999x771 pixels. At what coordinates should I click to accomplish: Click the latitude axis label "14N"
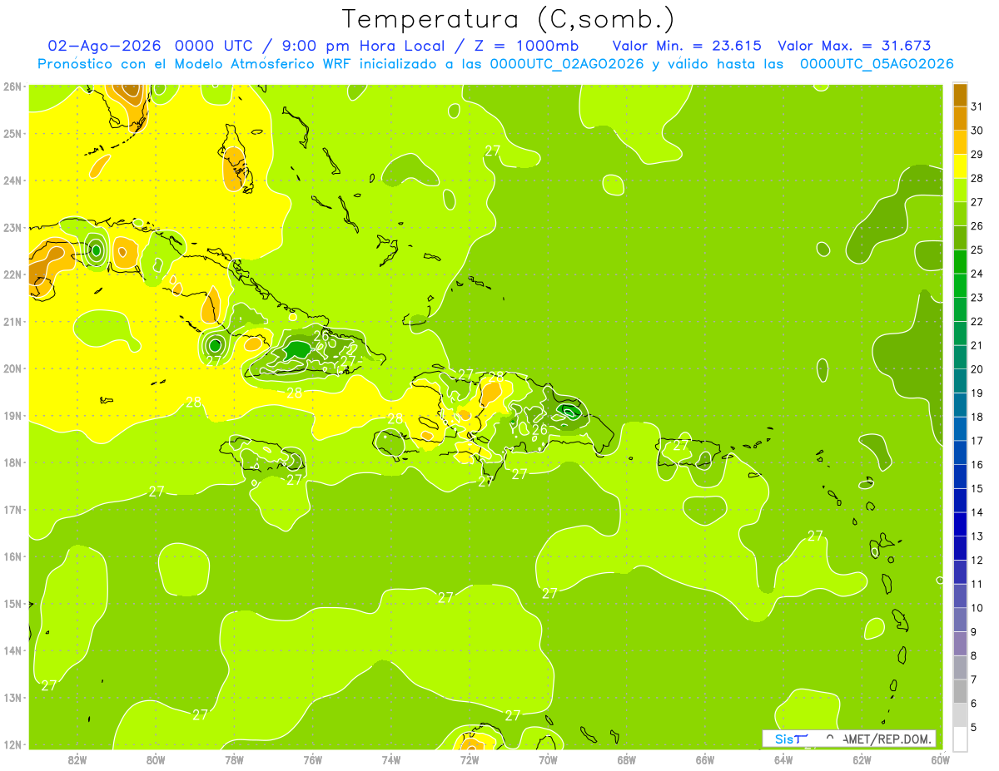(12, 650)
